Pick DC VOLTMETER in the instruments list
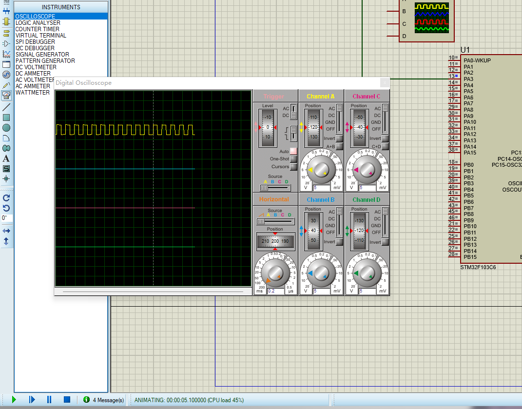The width and height of the screenshot is (522, 409). click(x=36, y=67)
